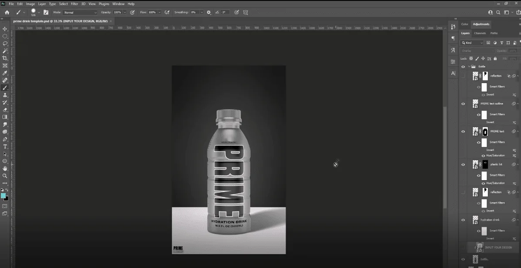Switch to the Channels tab
The width and height of the screenshot is (521, 268).
tap(480, 33)
